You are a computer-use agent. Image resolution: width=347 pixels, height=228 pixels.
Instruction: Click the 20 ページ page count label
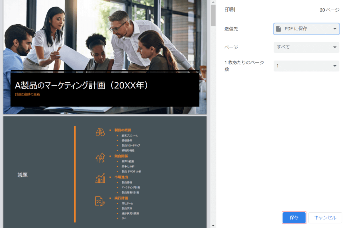(x=329, y=10)
